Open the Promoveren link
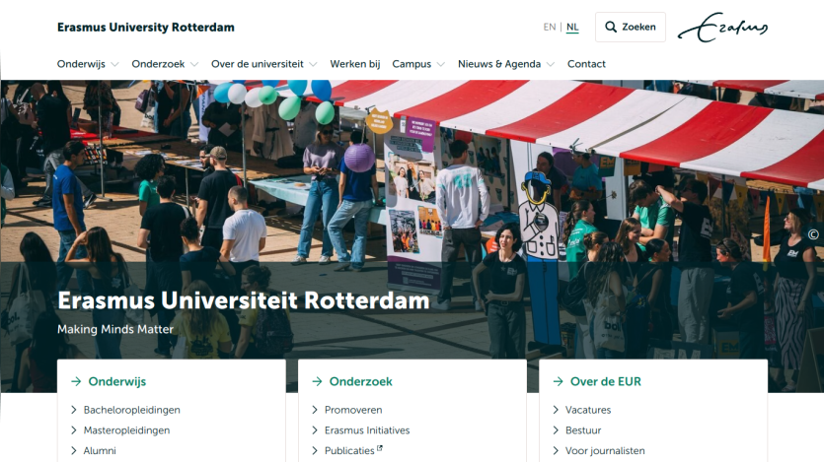Viewport: 824px width, 462px height. pyautogui.click(x=353, y=410)
